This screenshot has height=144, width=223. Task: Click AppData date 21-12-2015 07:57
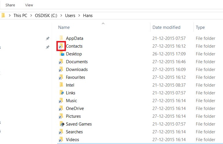pos(169,38)
